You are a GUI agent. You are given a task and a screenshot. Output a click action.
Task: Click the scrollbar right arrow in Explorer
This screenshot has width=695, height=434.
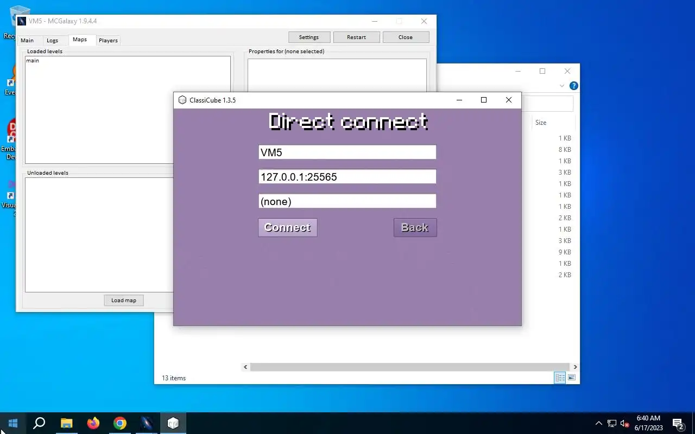(576, 367)
